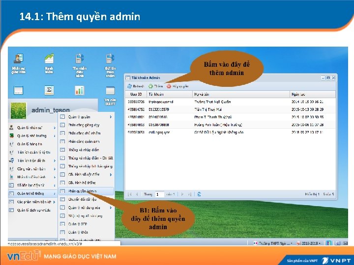Open Công văn, văn bản menu
The height and width of the screenshot is (265, 354).
click(x=32, y=169)
